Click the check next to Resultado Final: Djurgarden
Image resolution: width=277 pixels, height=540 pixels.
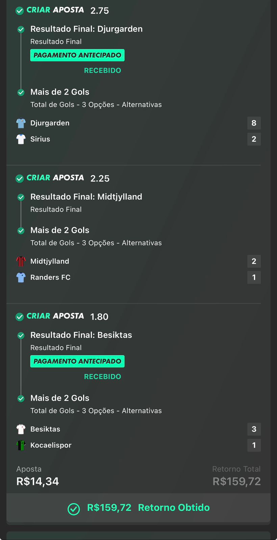[21, 29]
